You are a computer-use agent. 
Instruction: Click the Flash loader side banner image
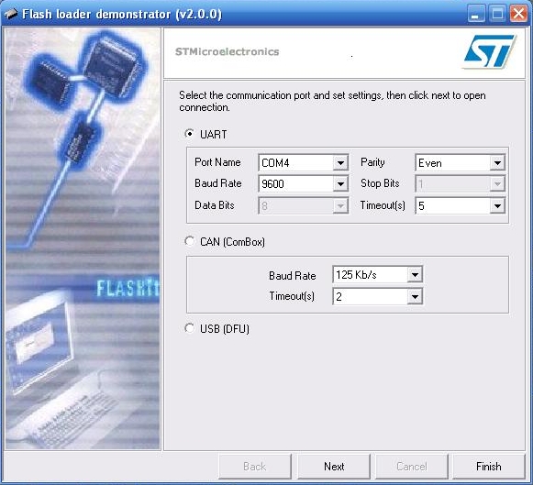pos(83,238)
